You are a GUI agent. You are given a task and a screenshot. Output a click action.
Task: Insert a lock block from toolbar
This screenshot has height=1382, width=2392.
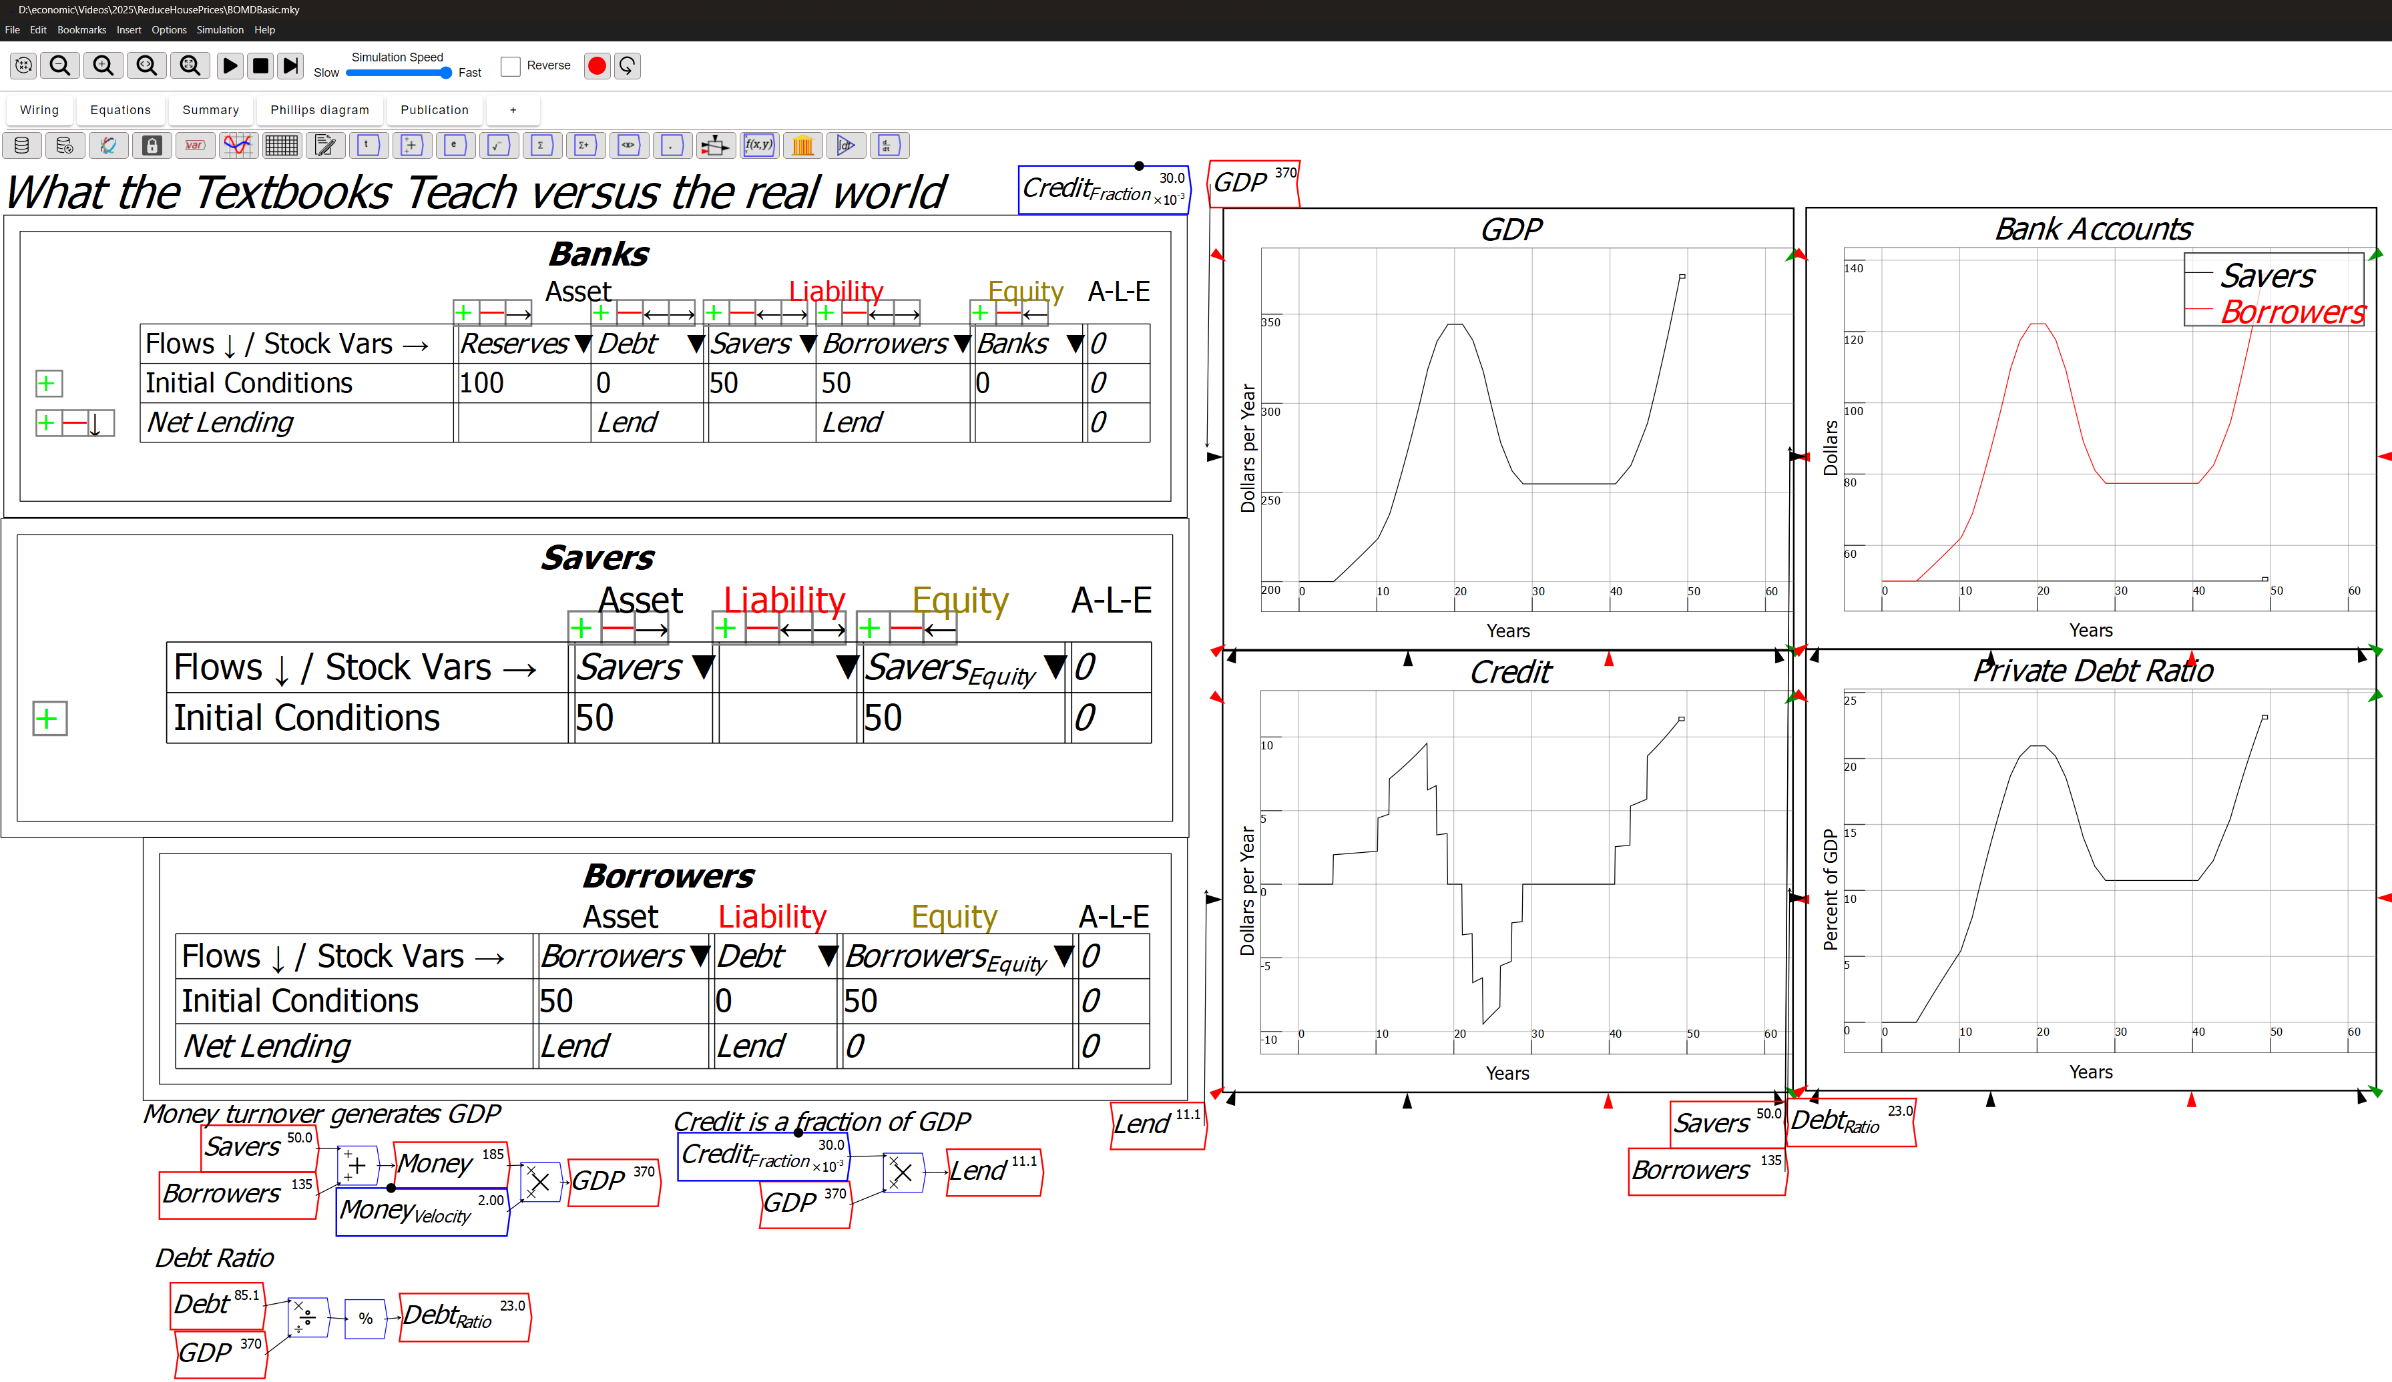pyautogui.click(x=152, y=145)
